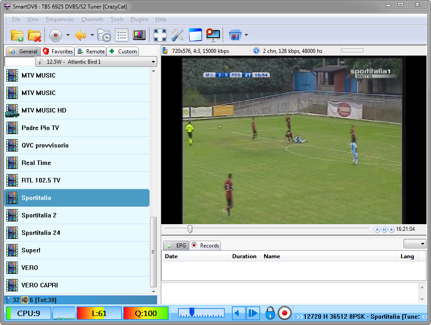Image resolution: width=431 pixels, height=325 pixels.
Task: Click the HD camera icon beside MTV MUSIC HD
Action: tap(12, 111)
